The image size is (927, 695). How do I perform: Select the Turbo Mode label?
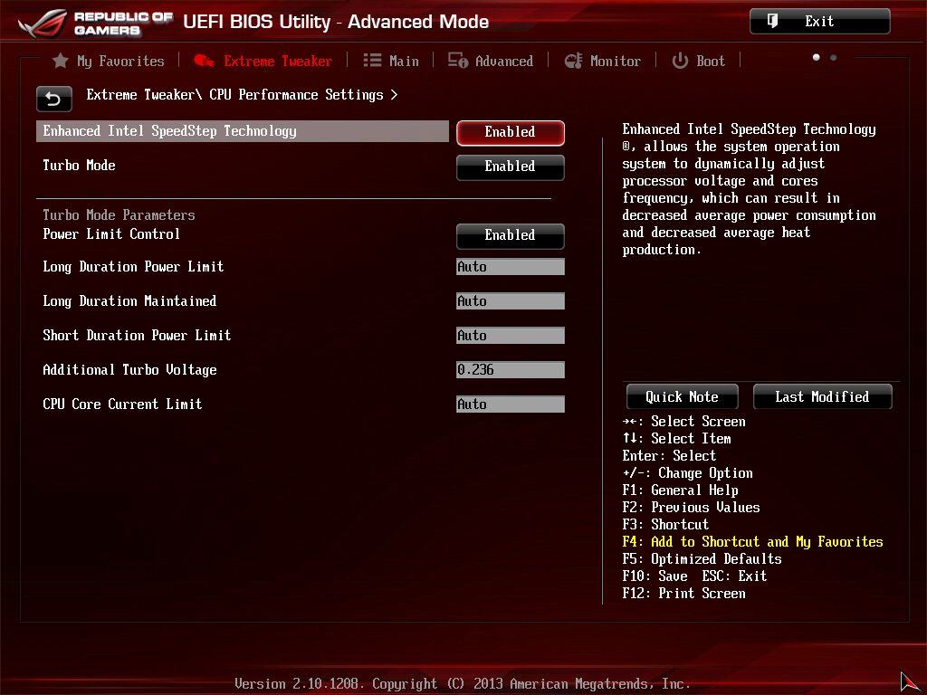point(80,166)
